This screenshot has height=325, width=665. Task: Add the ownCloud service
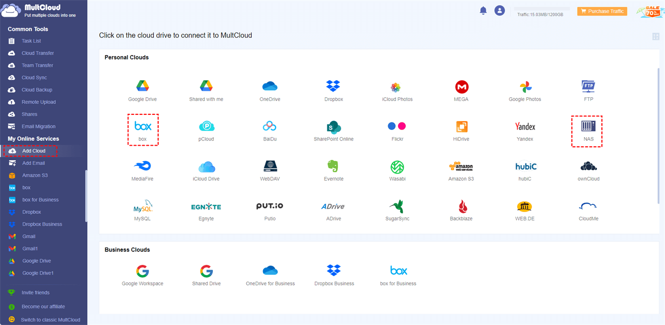point(589,166)
